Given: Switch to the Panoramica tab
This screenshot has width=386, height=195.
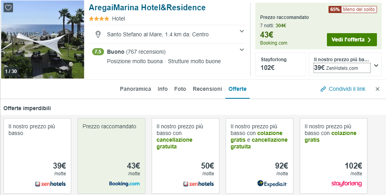Looking at the screenshot, I should tap(135, 89).
